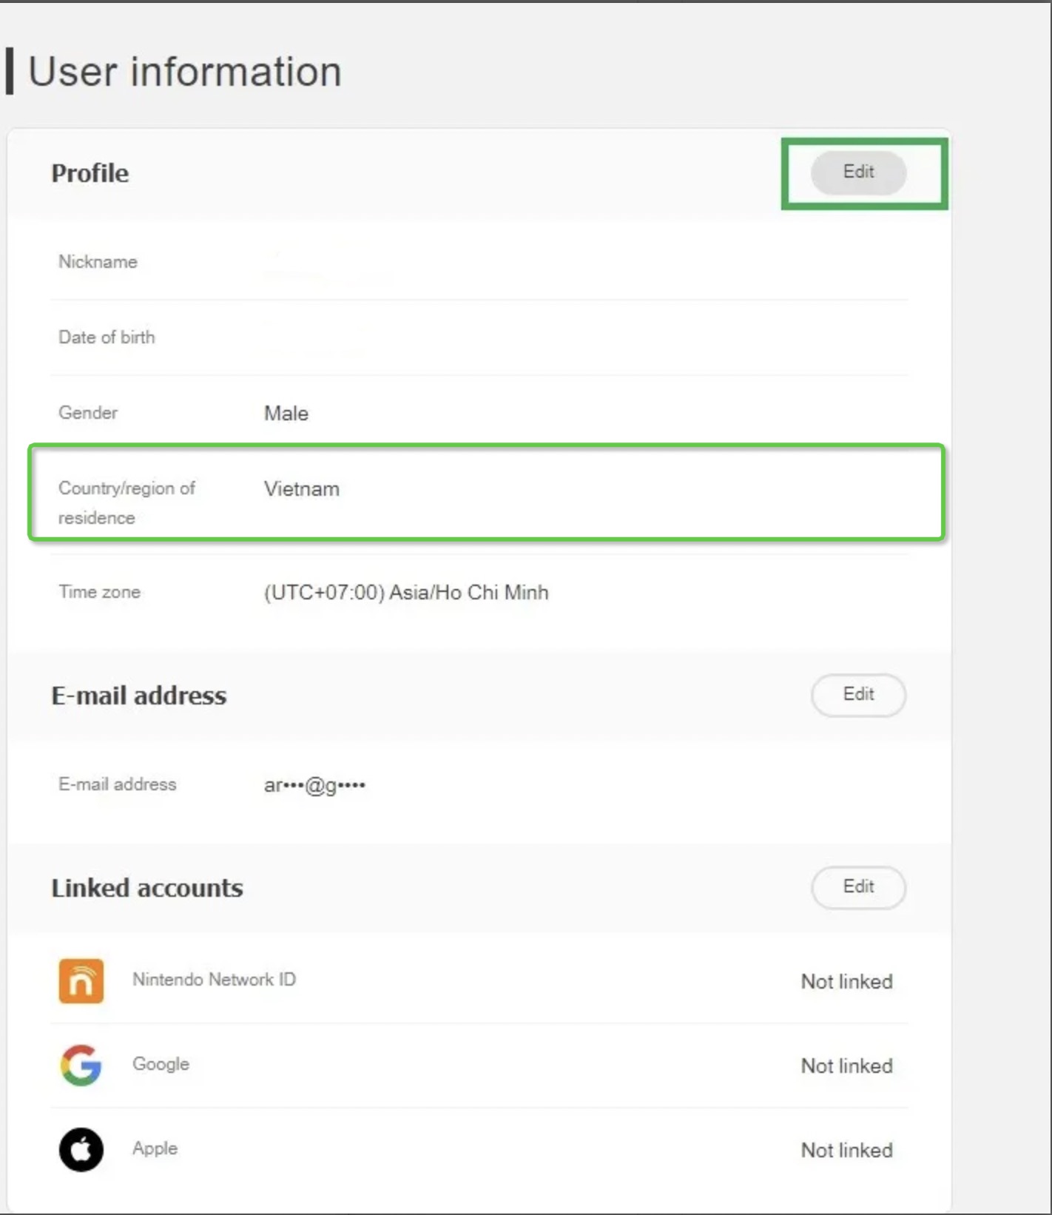This screenshot has width=1052, height=1215.
Task: Click the masked e-mail address value
Action: click(x=314, y=785)
